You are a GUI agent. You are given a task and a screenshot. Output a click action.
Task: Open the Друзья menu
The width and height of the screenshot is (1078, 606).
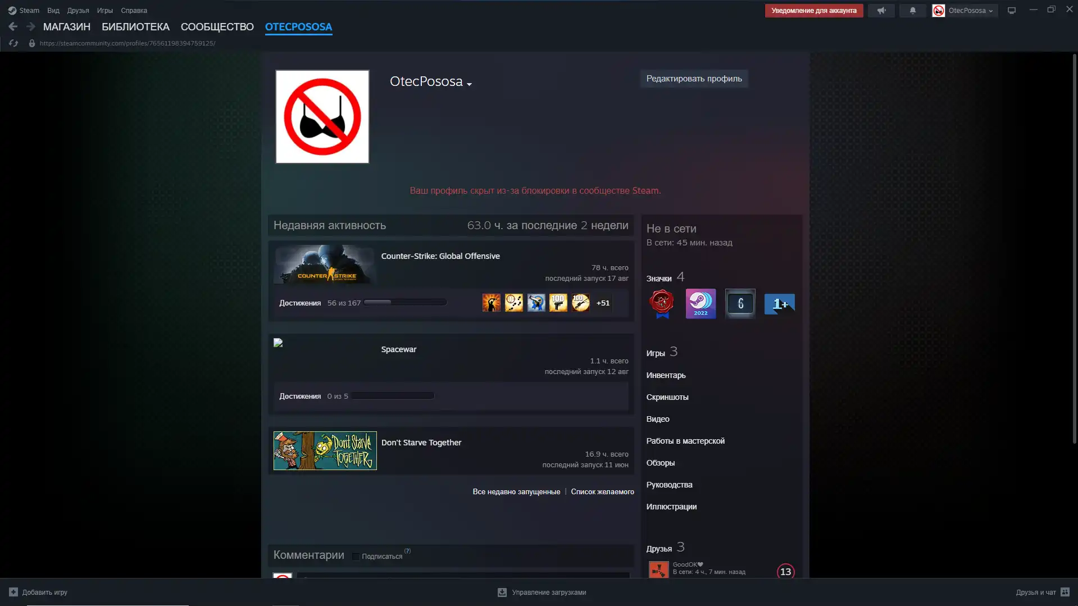[x=78, y=11]
